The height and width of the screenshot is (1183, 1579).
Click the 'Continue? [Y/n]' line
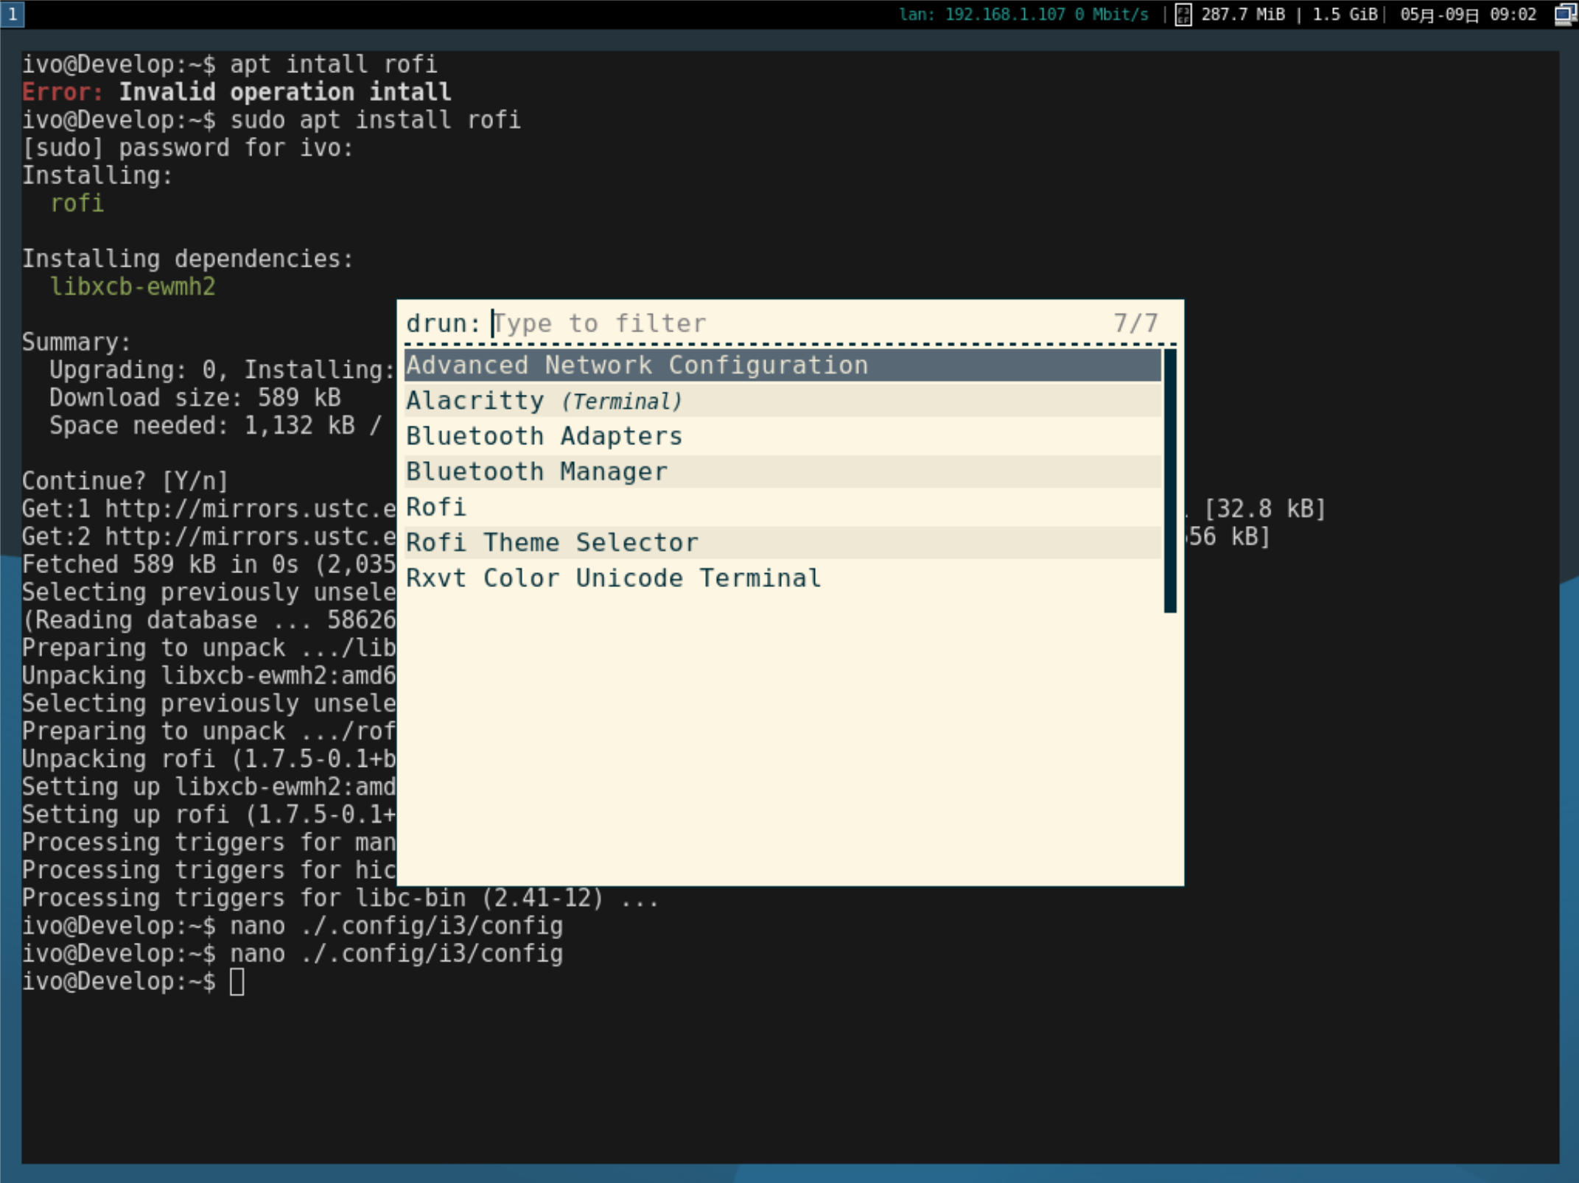point(125,481)
